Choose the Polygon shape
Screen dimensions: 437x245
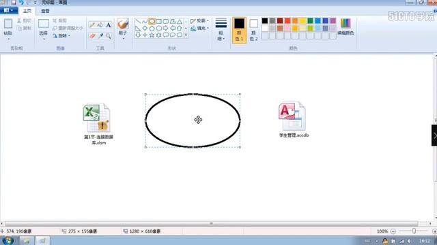[173, 21]
